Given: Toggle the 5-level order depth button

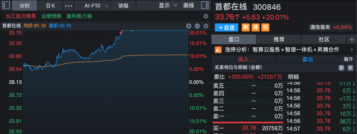Looking at the screenshot, I should tap(350, 68).
